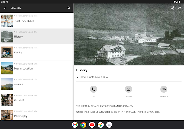The height and width of the screenshot is (129, 184).
Task: Click the About Us title
Action: pos(16,8)
